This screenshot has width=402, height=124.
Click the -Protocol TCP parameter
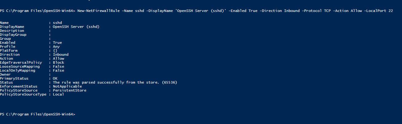(x=314, y=11)
